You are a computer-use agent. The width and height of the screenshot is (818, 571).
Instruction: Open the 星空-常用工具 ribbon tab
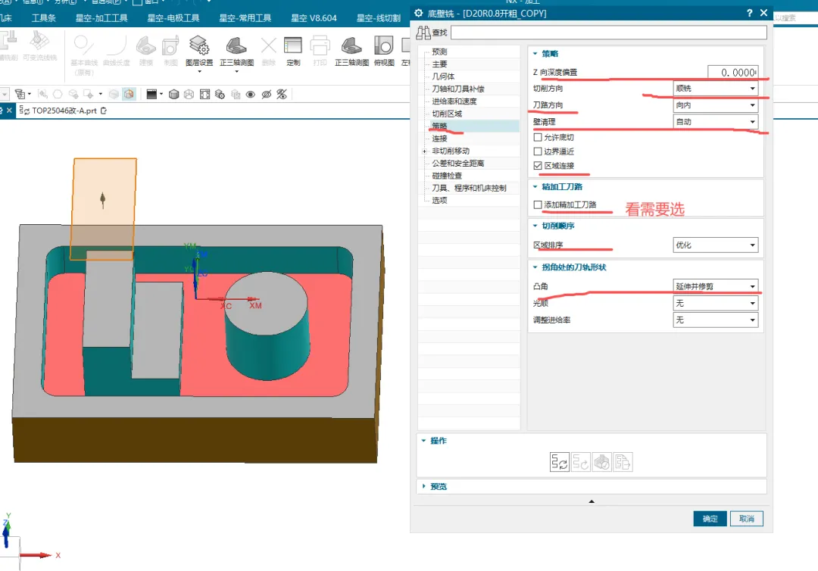point(245,18)
